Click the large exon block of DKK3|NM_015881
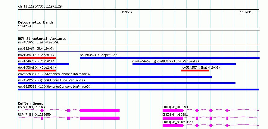This screenshot has width=268, height=129. (x=173, y=118)
